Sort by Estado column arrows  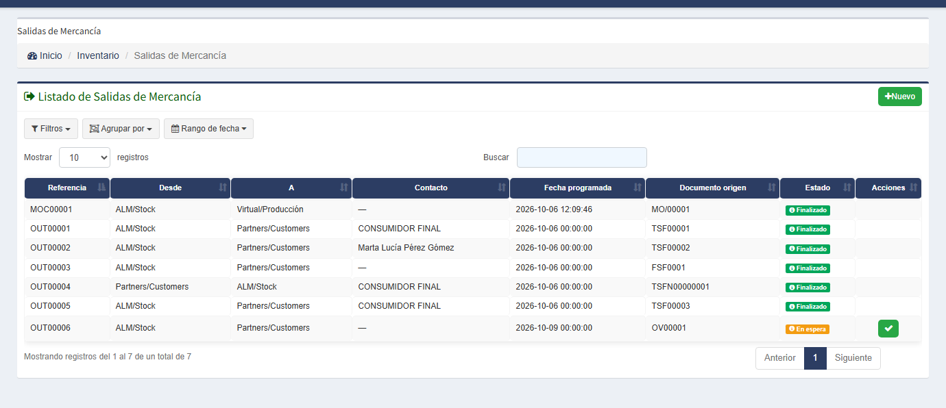tap(847, 188)
